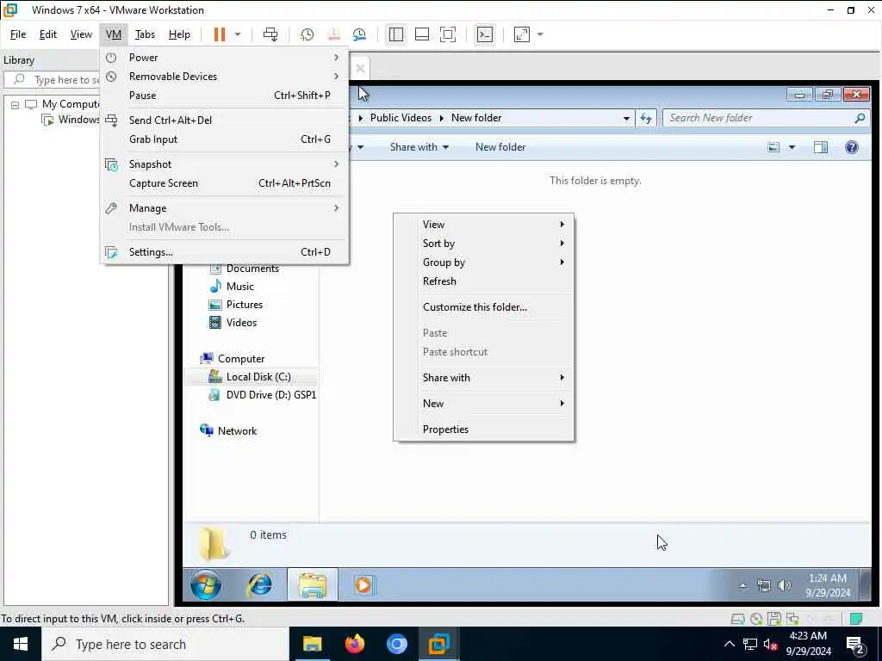
Task: Open Chrome from the host taskbar
Action: [x=396, y=644]
